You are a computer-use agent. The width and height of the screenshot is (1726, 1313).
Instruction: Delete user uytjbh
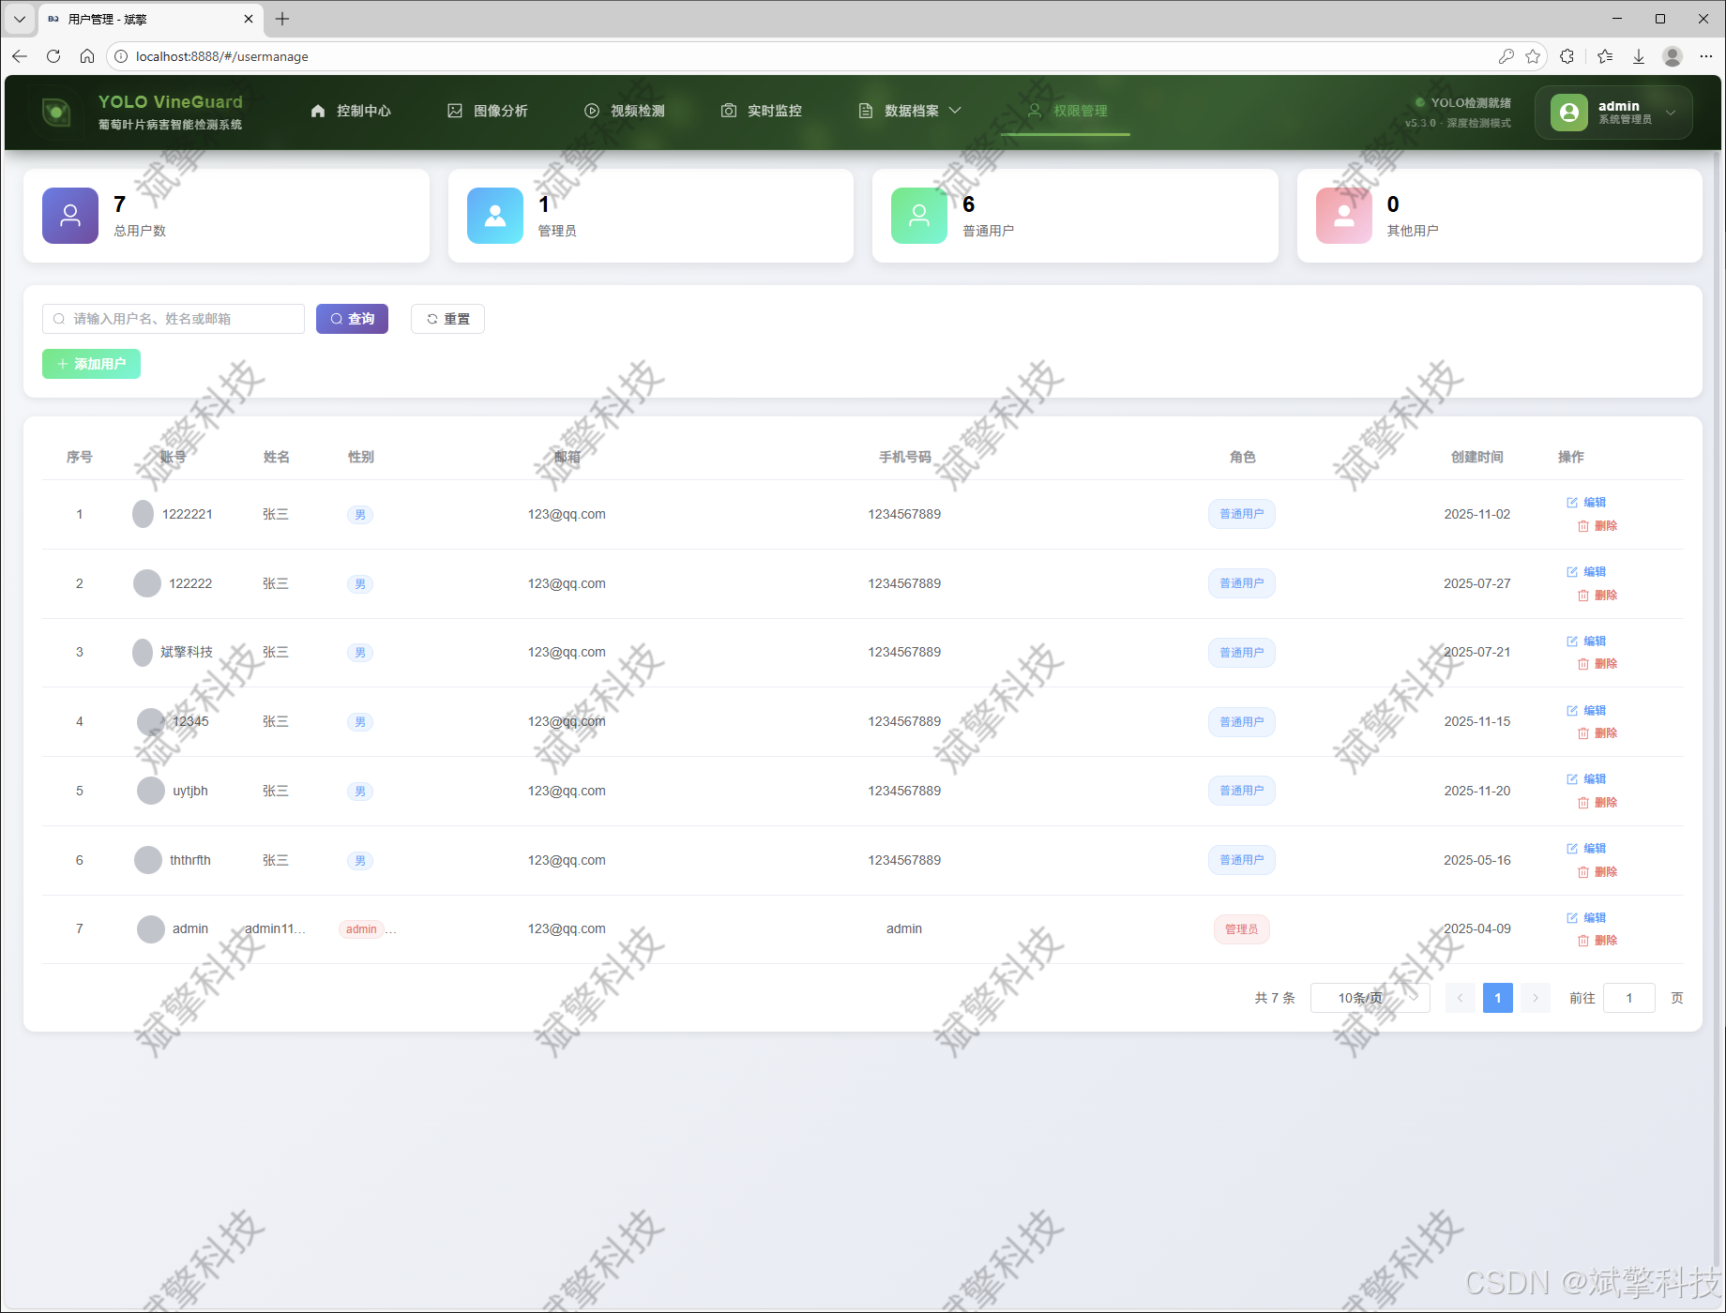tap(1597, 803)
